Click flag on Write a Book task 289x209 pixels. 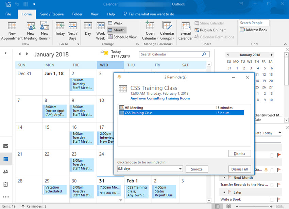[x=279, y=199]
